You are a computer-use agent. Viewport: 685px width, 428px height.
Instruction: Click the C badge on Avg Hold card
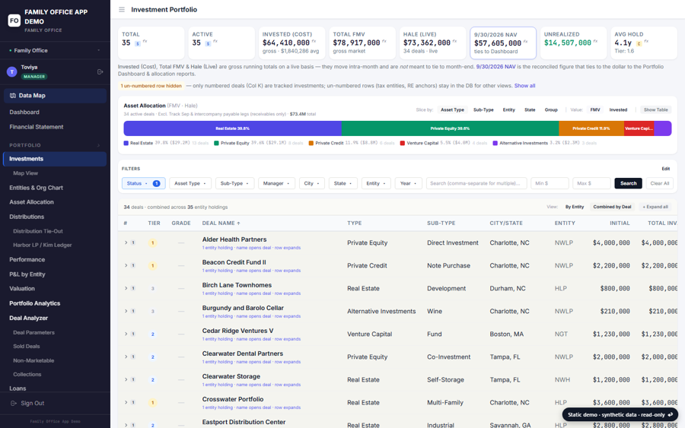[x=639, y=43]
